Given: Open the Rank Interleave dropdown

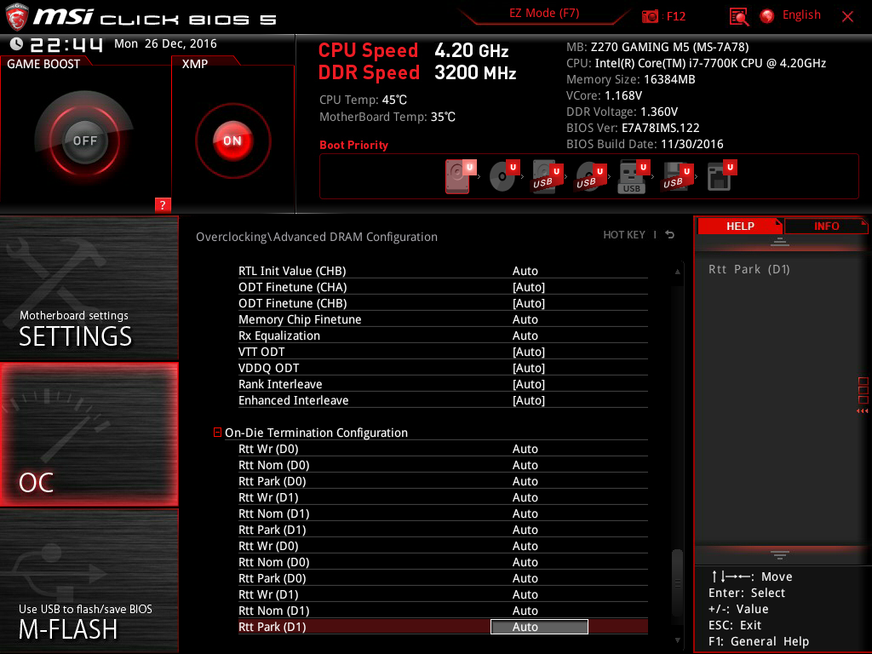Looking at the screenshot, I should [x=528, y=384].
